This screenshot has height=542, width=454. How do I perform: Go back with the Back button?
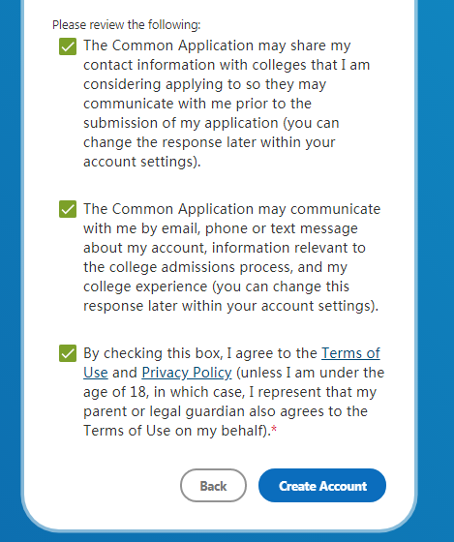pos(213,486)
